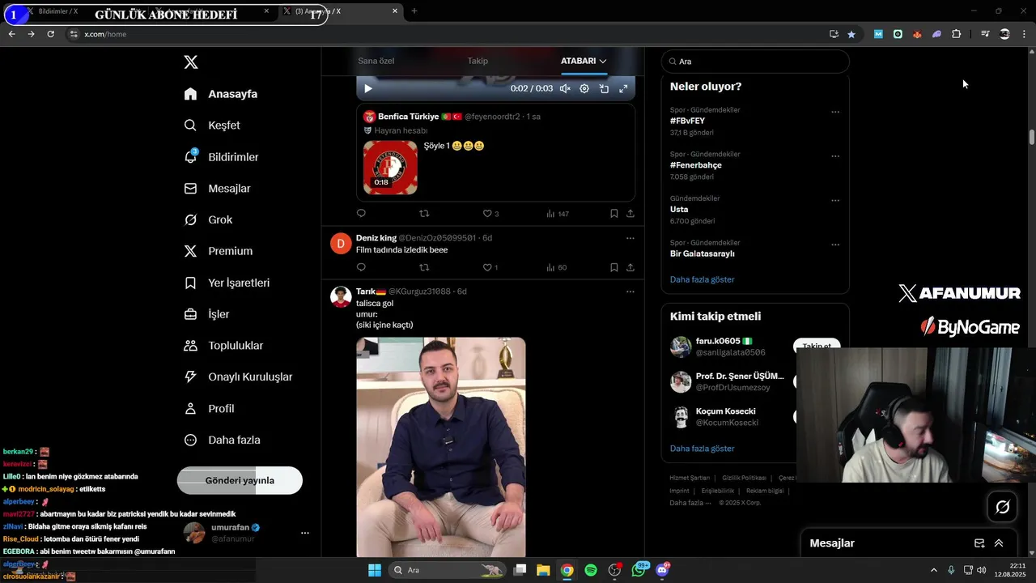Repost the post with 147 views
This screenshot has width=1036, height=583.
coord(424,214)
